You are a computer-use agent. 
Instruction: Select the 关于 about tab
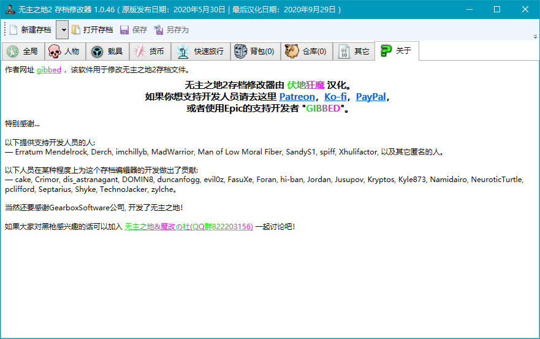coord(397,51)
